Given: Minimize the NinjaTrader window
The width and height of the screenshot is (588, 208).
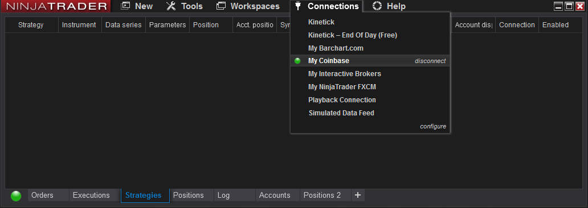Looking at the screenshot, I should point(558,6).
